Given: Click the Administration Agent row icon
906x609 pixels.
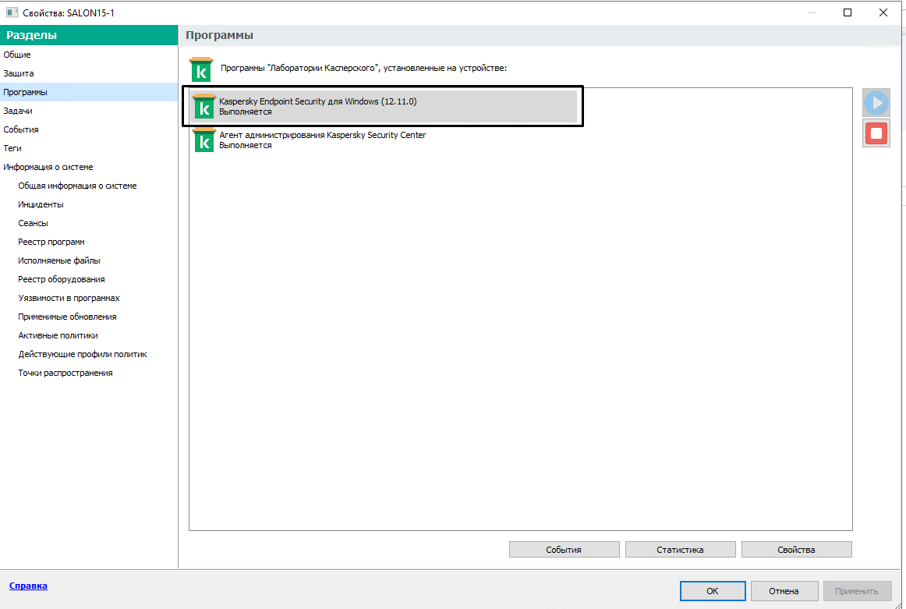Looking at the screenshot, I should coord(203,140).
